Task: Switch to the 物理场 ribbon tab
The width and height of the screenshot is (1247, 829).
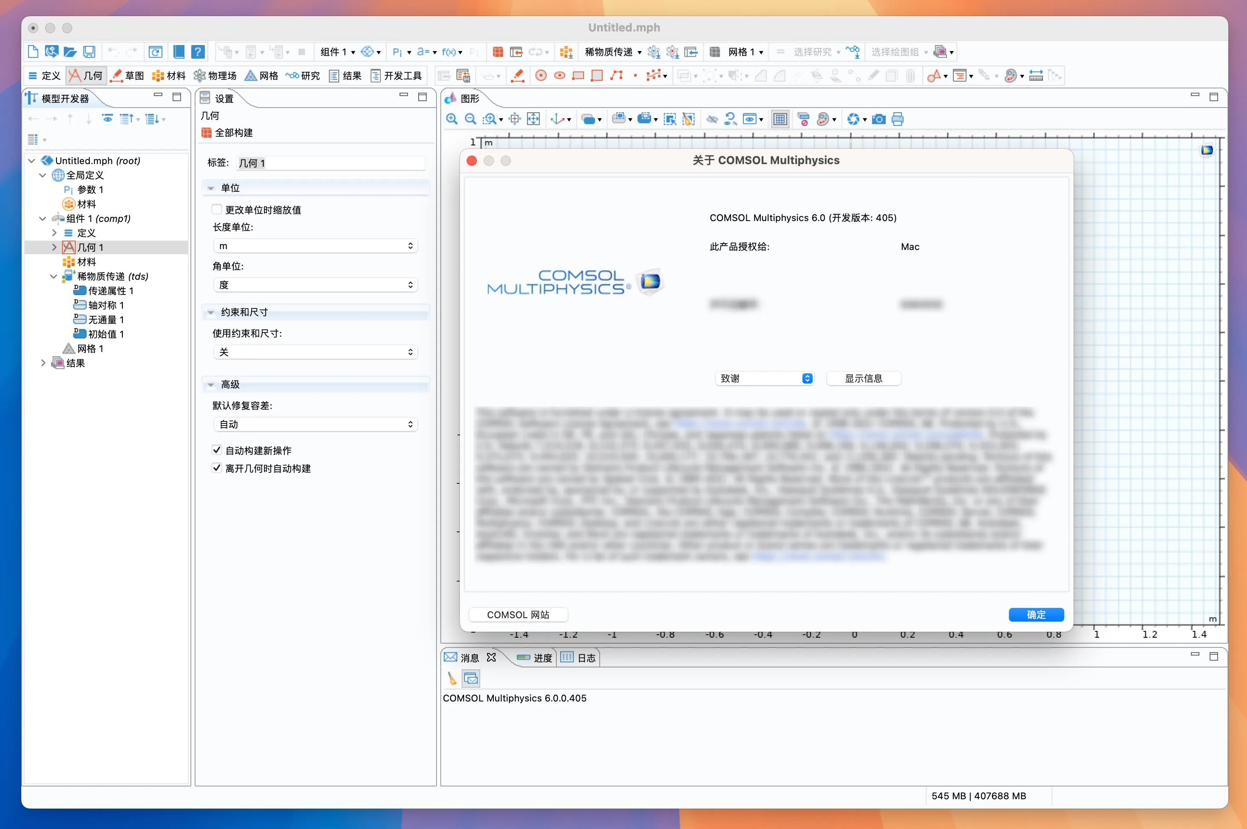Action: [215, 76]
